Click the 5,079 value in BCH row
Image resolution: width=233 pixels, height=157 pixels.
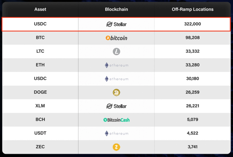coord(193,120)
